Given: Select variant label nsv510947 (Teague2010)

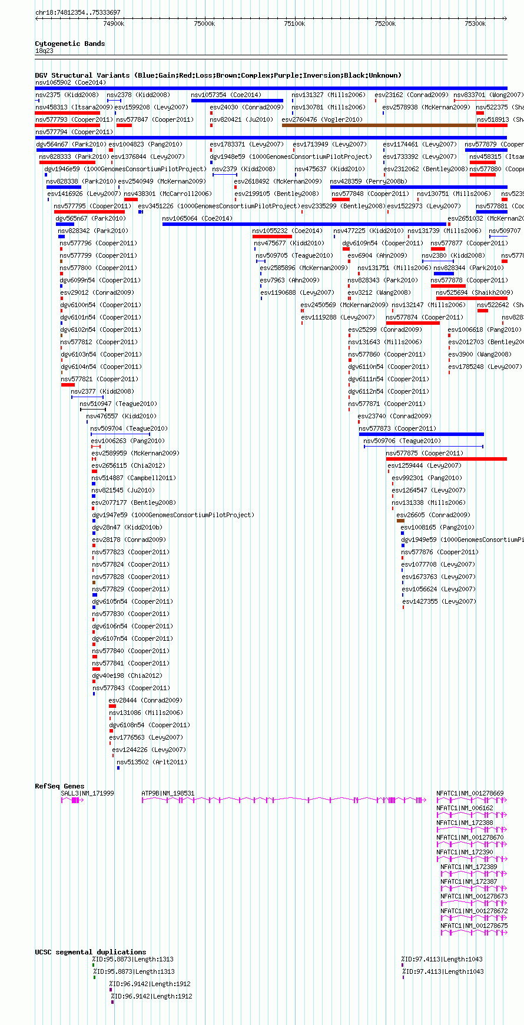Looking at the screenshot, I should [118, 404].
